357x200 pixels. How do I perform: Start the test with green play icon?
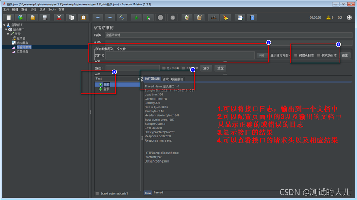(136, 18)
